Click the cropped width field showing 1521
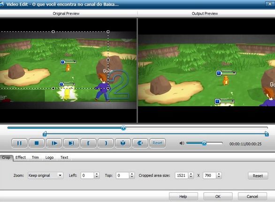The height and width of the screenshot is (202, 275). pyautogui.click(x=182, y=175)
